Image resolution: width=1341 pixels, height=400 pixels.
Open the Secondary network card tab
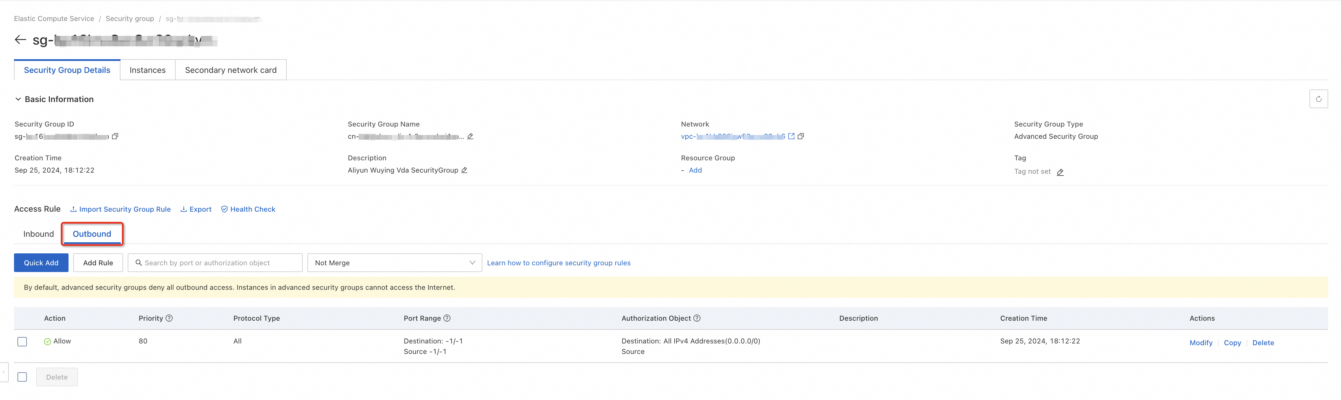231,70
